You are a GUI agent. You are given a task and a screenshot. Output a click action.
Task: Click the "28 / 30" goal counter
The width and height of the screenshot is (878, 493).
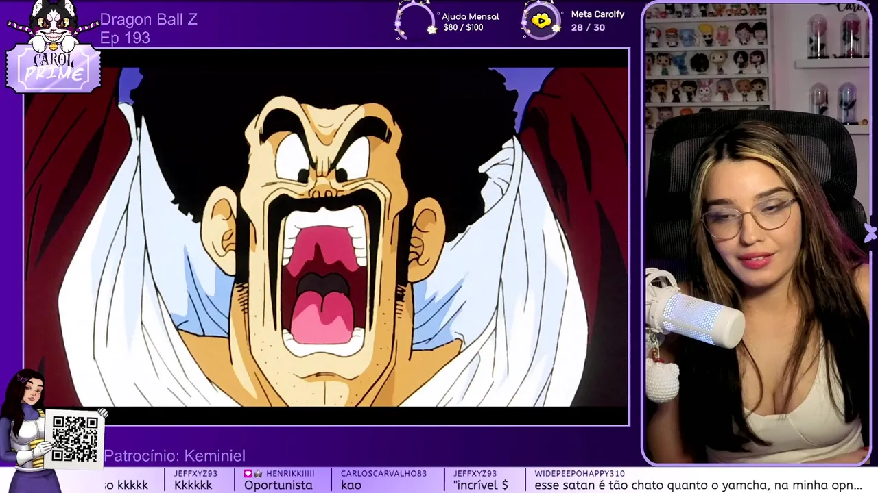click(x=588, y=27)
